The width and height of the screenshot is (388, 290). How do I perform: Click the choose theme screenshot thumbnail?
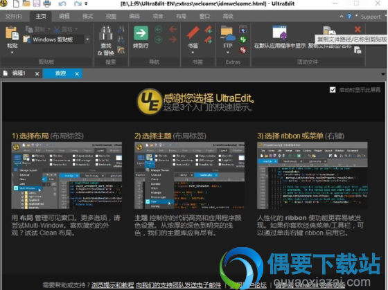190,175
